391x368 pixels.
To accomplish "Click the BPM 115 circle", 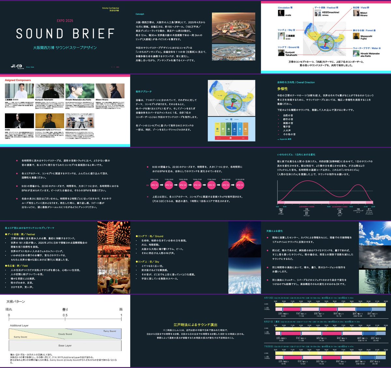I will coord(225,185).
